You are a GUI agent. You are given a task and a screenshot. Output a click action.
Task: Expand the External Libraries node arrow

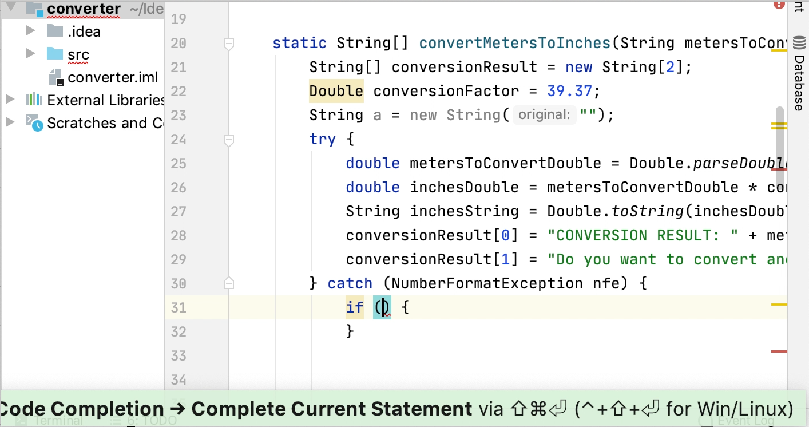tap(10, 100)
